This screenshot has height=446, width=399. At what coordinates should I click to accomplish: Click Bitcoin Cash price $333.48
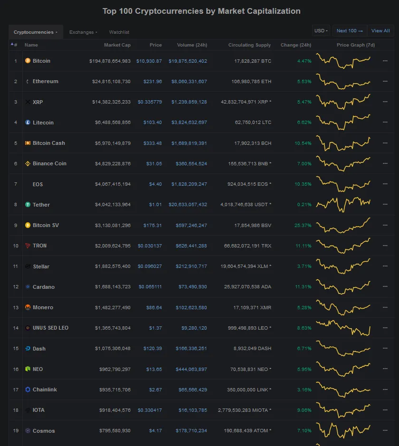[x=152, y=143]
